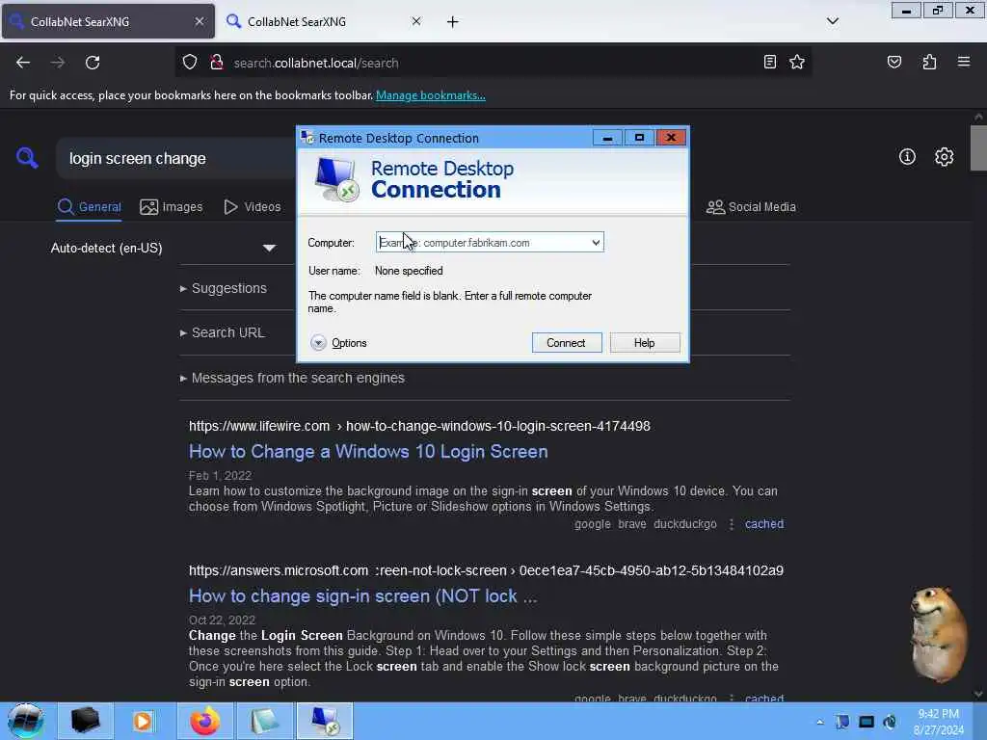Select the General search category
The width and height of the screenshot is (987, 740).
89,207
